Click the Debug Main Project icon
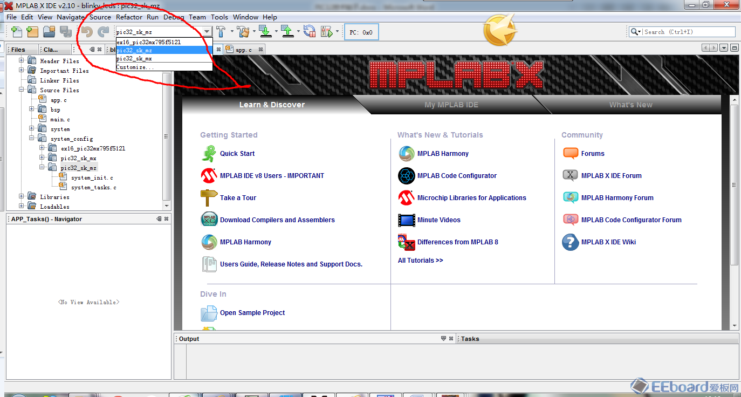Image resolution: width=741 pixels, height=397 pixels. (327, 32)
